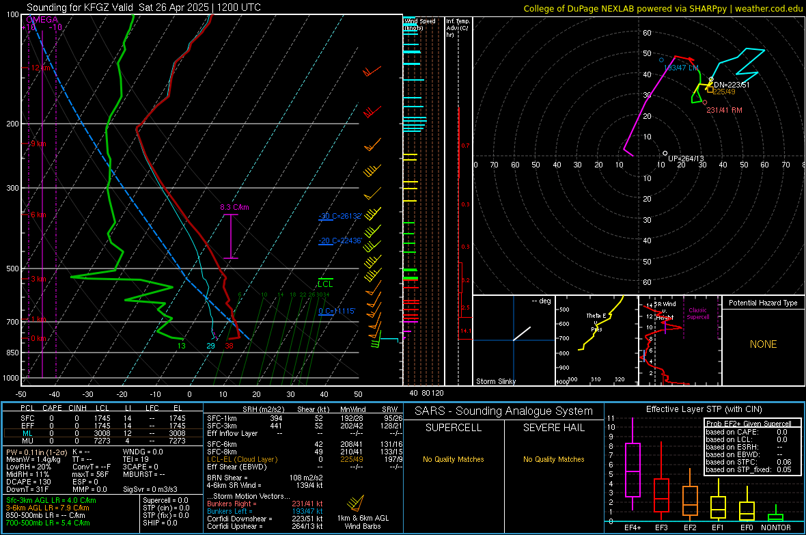Click the SARS SEVERE HAIL column header
The height and width of the screenshot is (535, 806).
[553, 428]
